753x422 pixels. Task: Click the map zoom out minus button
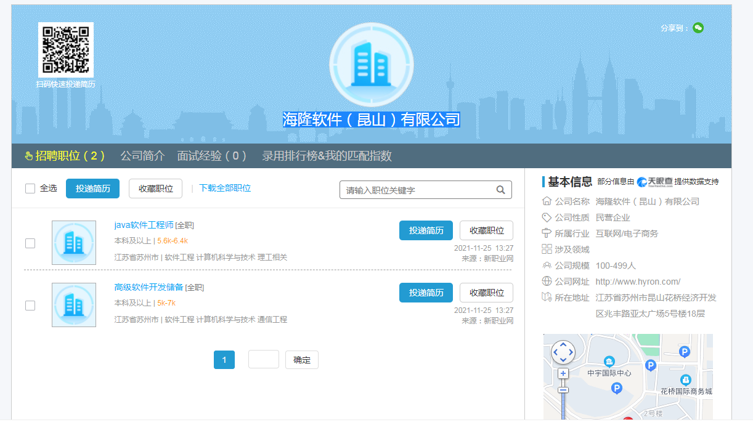pos(563,389)
